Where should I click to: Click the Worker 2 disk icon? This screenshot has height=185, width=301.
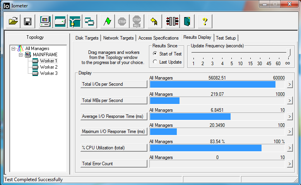[x=35, y=67]
